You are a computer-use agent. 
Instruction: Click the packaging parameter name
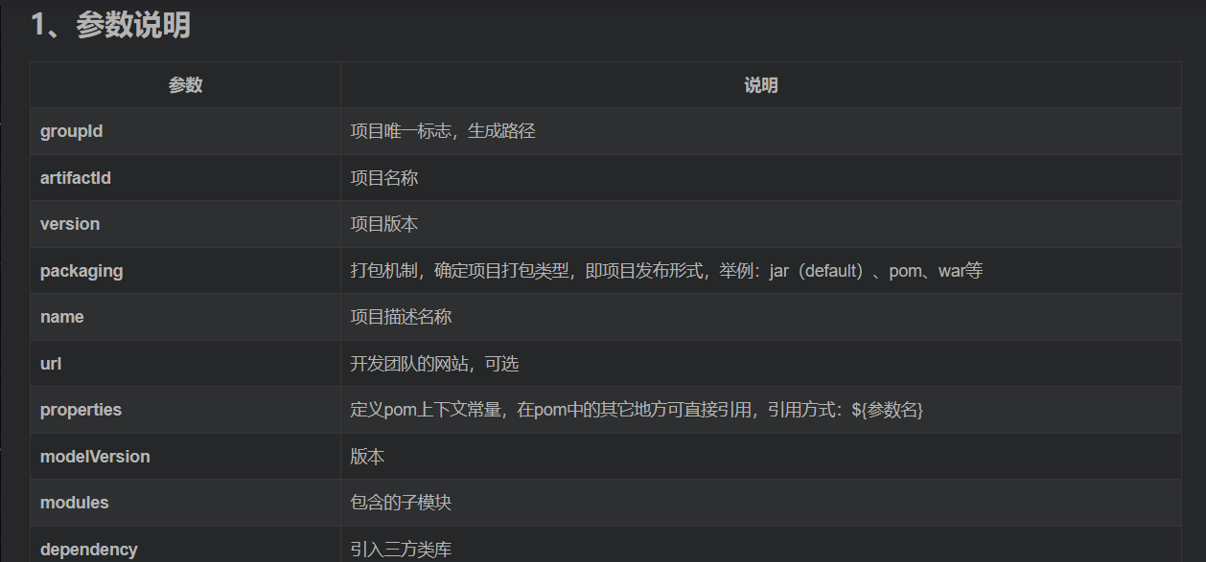[81, 271]
